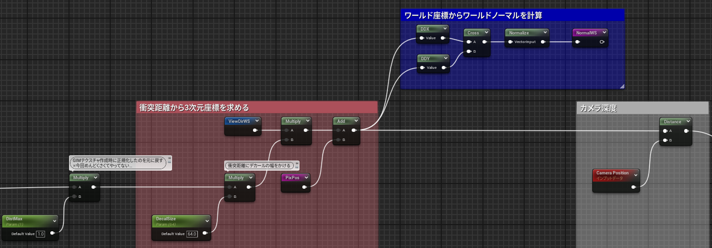Click the VectorInput pin on Normalize node
This screenshot has height=248, width=712.
[510, 42]
